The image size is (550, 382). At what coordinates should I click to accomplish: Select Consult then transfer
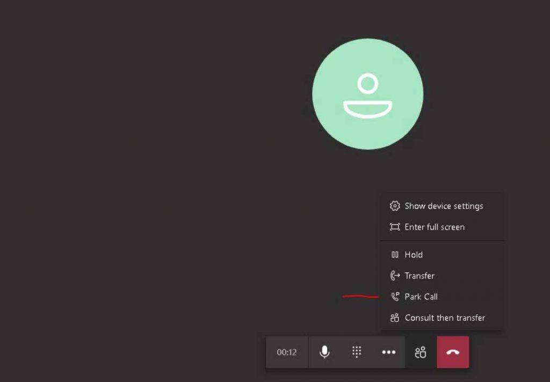click(x=442, y=318)
